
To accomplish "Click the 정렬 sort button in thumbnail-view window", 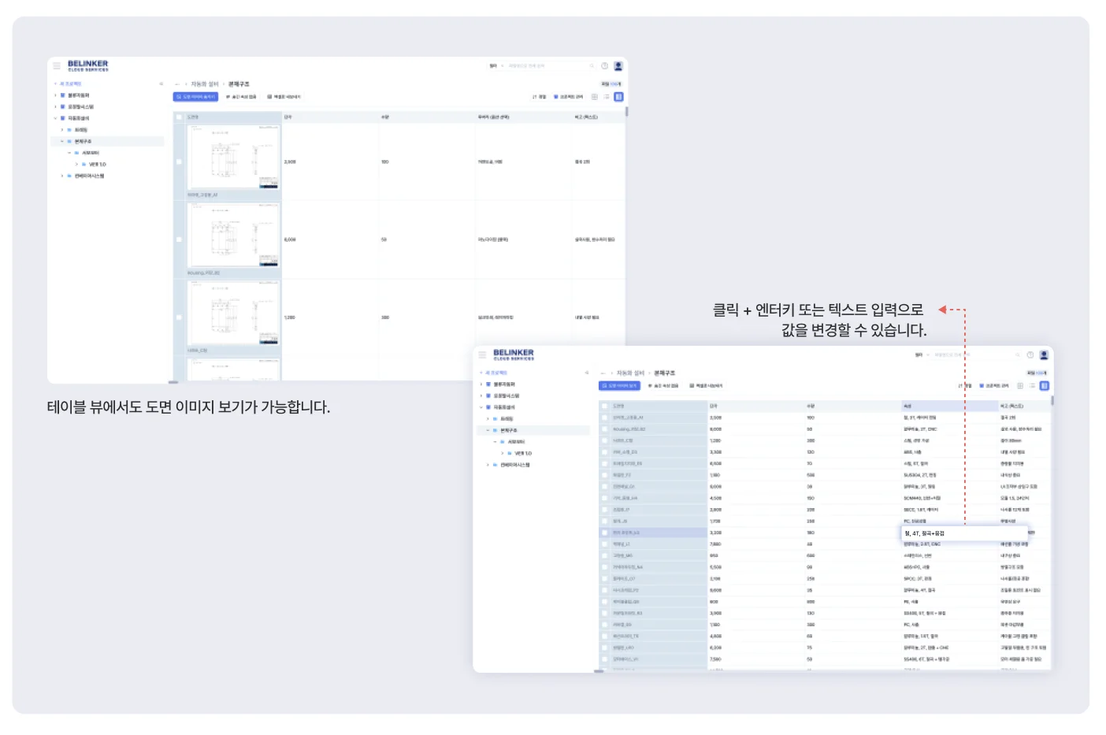I will (x=539, y=97).
